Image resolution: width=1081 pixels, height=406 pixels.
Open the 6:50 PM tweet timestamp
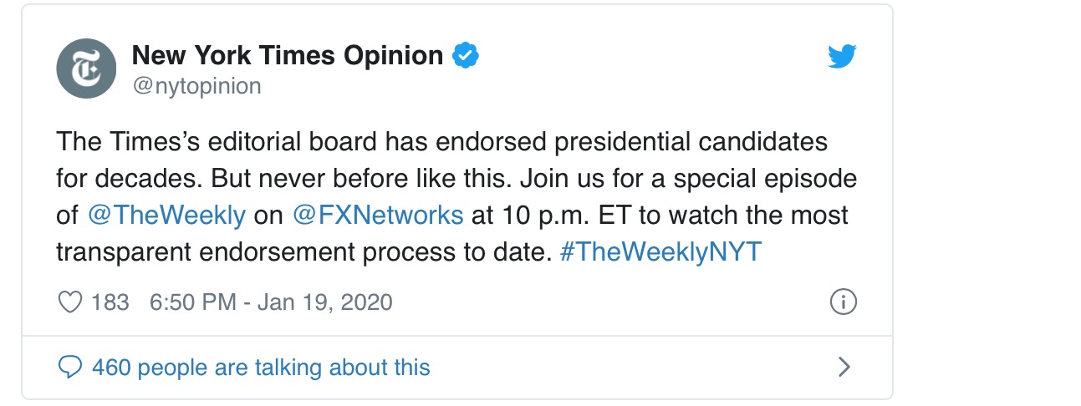click(x=192, y=302)
